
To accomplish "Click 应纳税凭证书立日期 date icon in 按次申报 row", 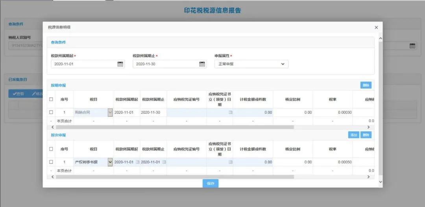I will [231, 162].
